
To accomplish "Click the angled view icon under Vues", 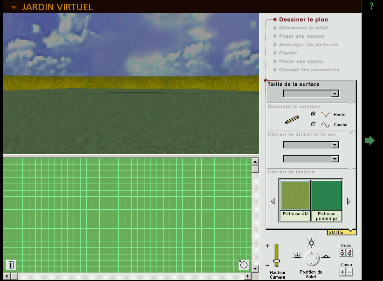I will pos(349,253).
